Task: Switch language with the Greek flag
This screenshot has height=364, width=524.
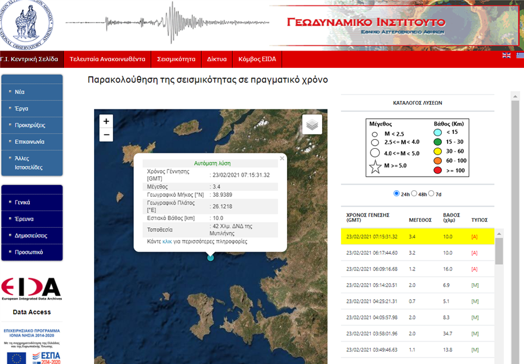Action: pyautogui.click(x=519, y=55)
